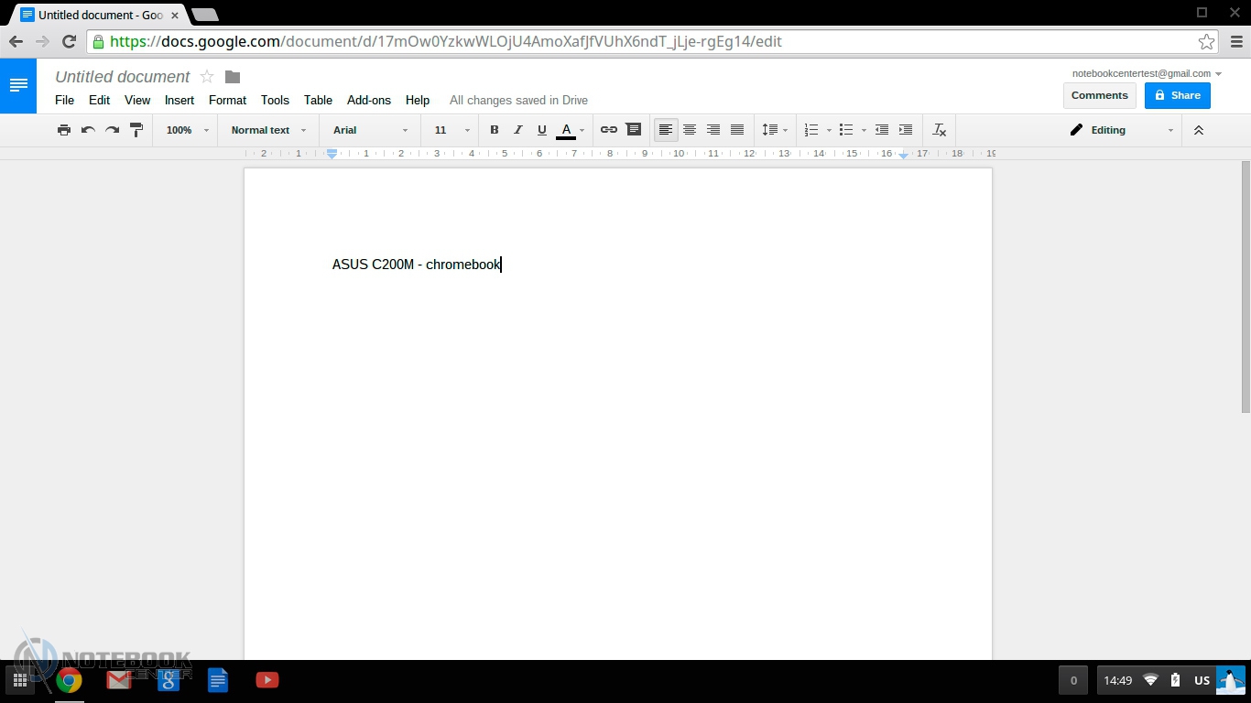Click the blue Share button
The image size is (1251, 703).
(1177, 95)
